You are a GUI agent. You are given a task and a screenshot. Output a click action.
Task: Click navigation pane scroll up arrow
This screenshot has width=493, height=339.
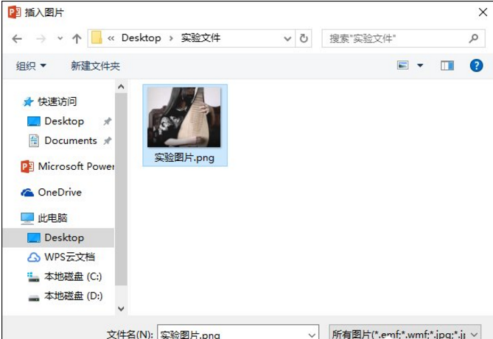(121, 87)
